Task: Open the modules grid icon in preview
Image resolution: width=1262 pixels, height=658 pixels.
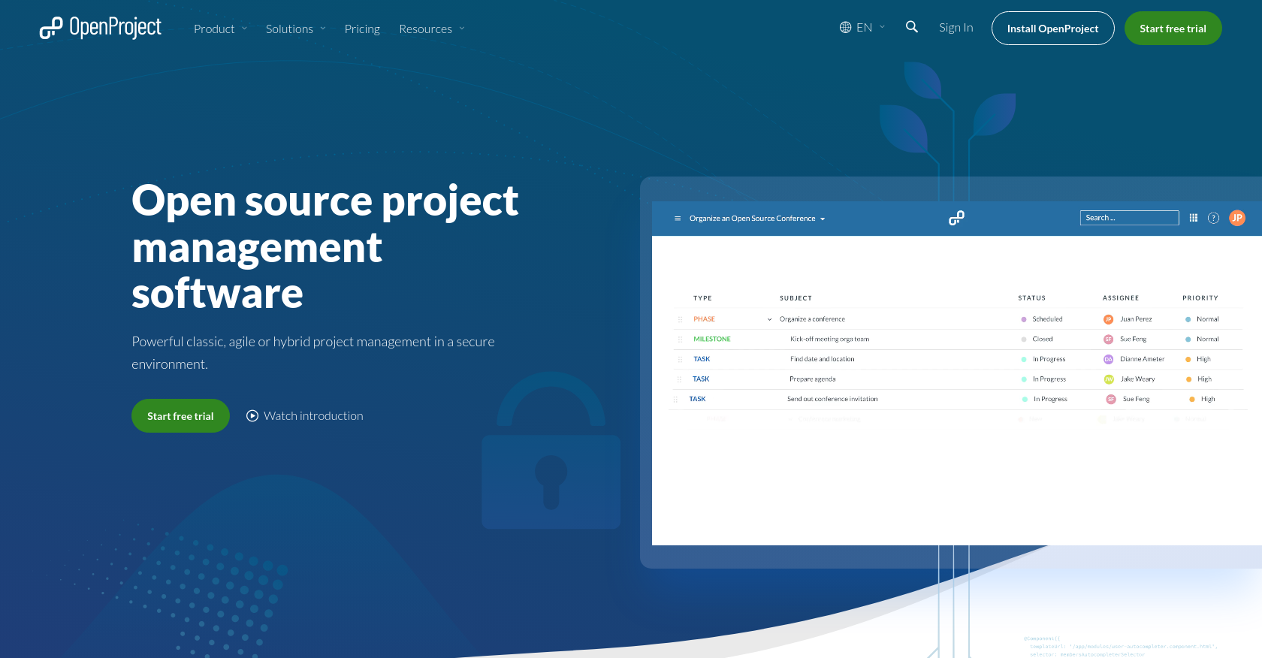Action: tap(1194, 218)
